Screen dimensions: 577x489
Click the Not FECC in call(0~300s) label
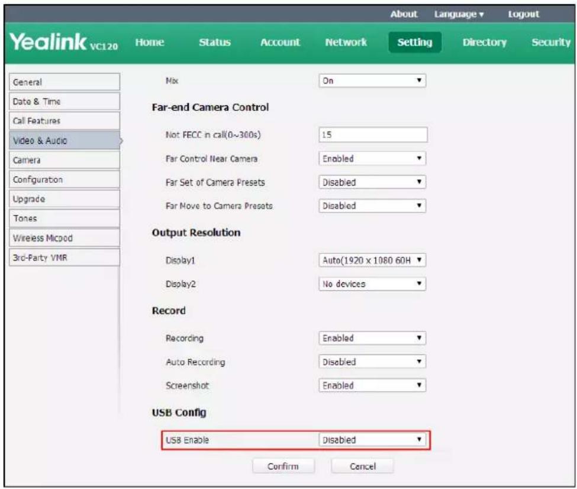click(x=213, y=135)
